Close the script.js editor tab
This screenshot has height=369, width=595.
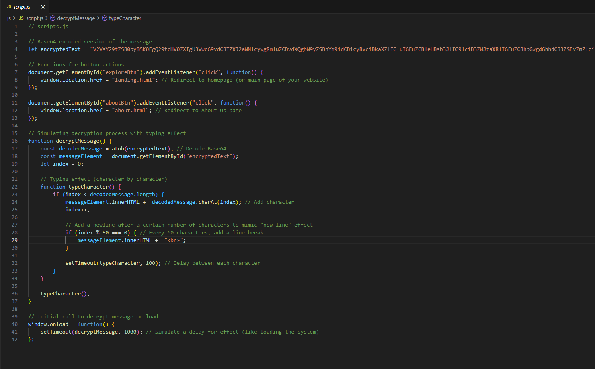tap(43, 6)
